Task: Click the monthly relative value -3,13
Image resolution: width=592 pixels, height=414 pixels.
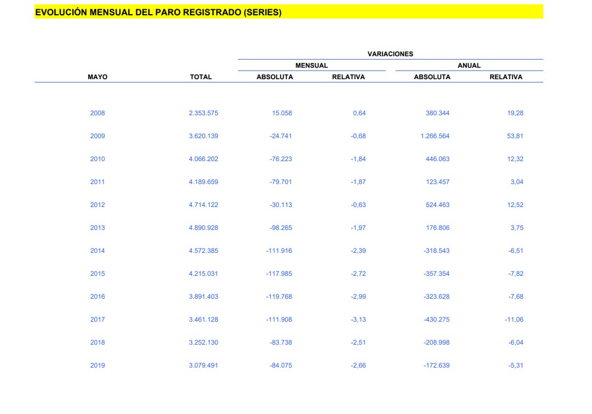Action: point(358,320)
